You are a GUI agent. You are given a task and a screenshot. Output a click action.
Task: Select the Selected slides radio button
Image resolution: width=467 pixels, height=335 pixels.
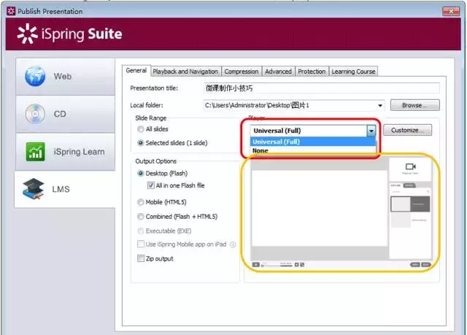tap(140, 143)
